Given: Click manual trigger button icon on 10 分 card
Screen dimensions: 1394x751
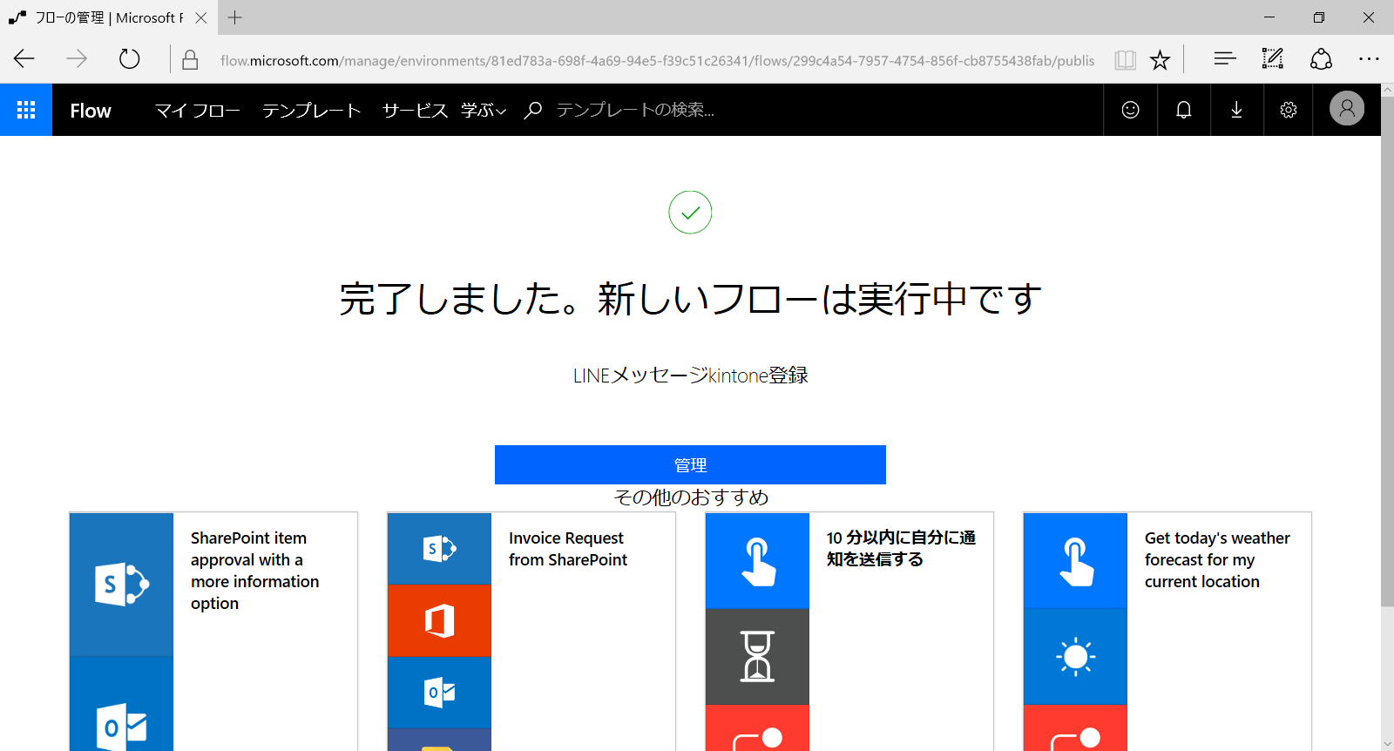Looking at the screenshot, I should tap(757, 561).
